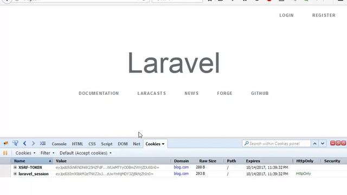Select the XSRF-TOKEN cookie name
Viewport: 347px width, 195px height.
[x=30, y=167]
